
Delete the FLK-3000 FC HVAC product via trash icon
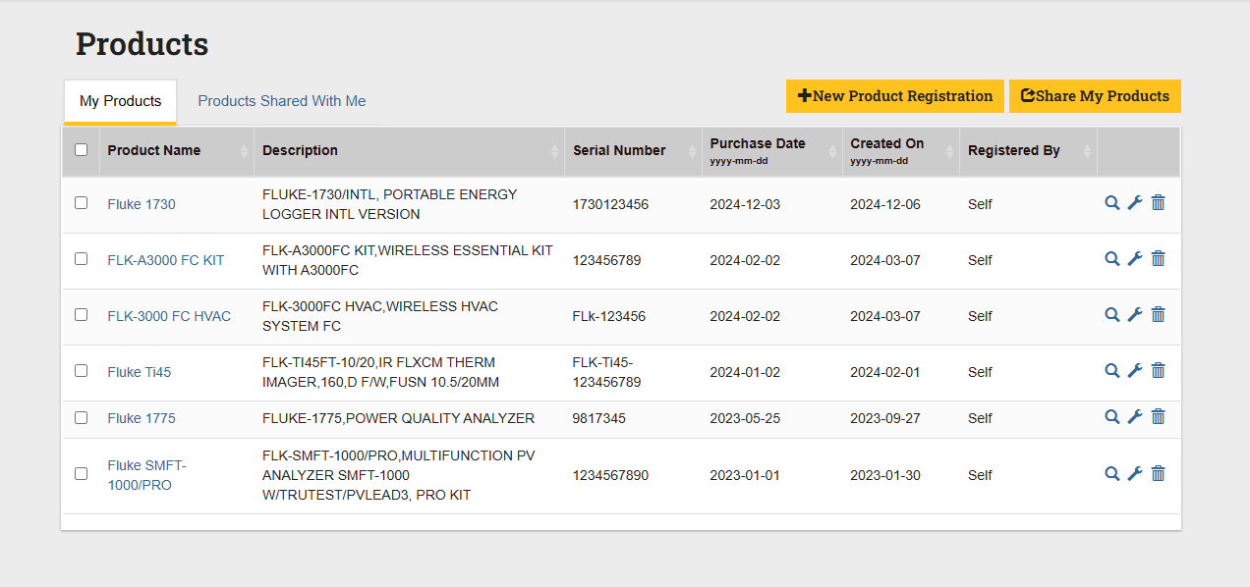pos(1158,315)
